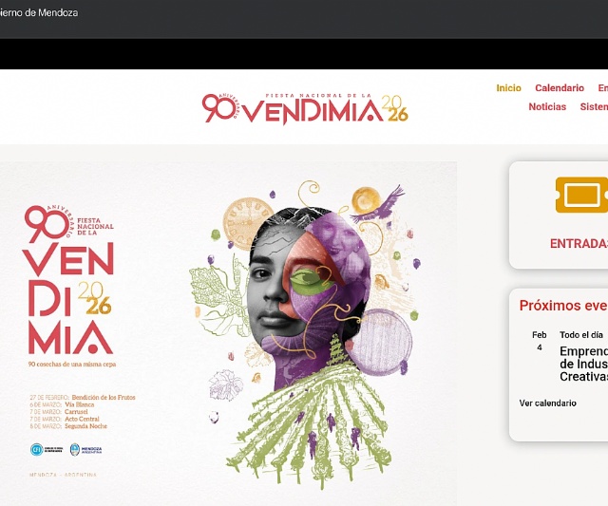Select the 90 Aniversario emblem on poster
608x506 pixels.
(48, 222)
